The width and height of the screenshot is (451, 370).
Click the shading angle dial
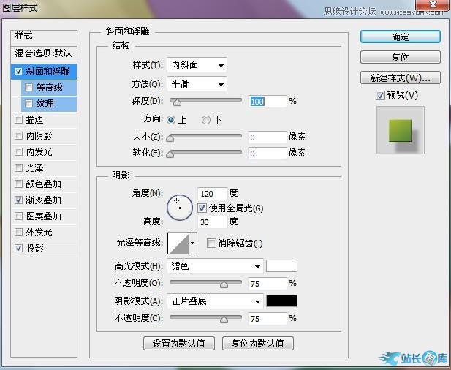point(178,208)
